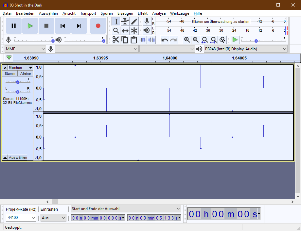Click the Auswählen track button

(18, 157)
